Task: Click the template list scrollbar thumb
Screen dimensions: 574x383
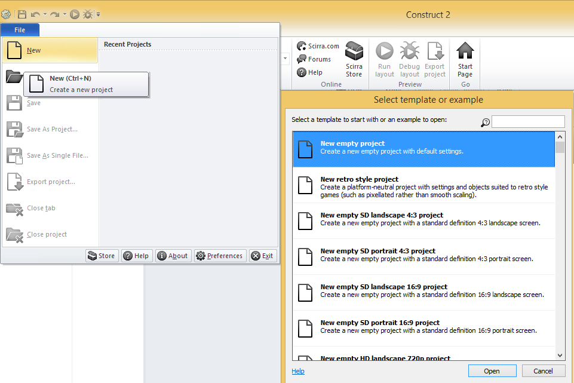Action: point(560,147)
